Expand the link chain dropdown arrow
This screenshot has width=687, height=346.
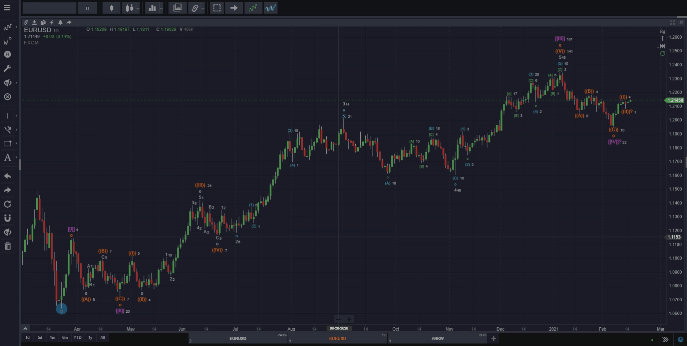(x=203, y=8)
